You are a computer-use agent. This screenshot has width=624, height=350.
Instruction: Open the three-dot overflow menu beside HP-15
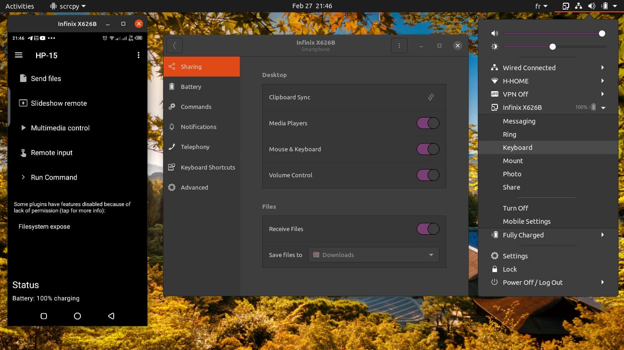click(138, 55)
